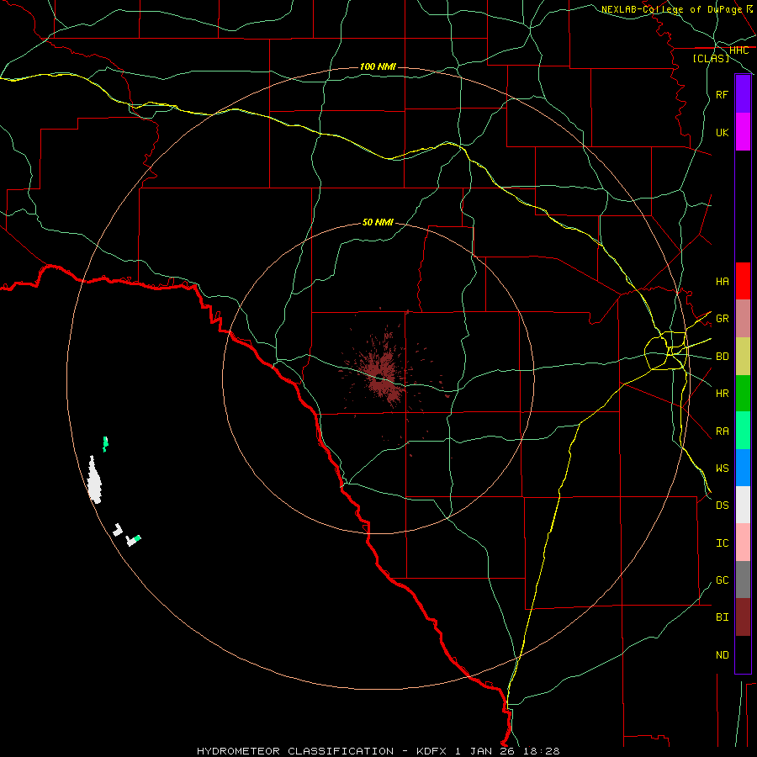Click the 'HHC' product code label

(x=738, y=50)
